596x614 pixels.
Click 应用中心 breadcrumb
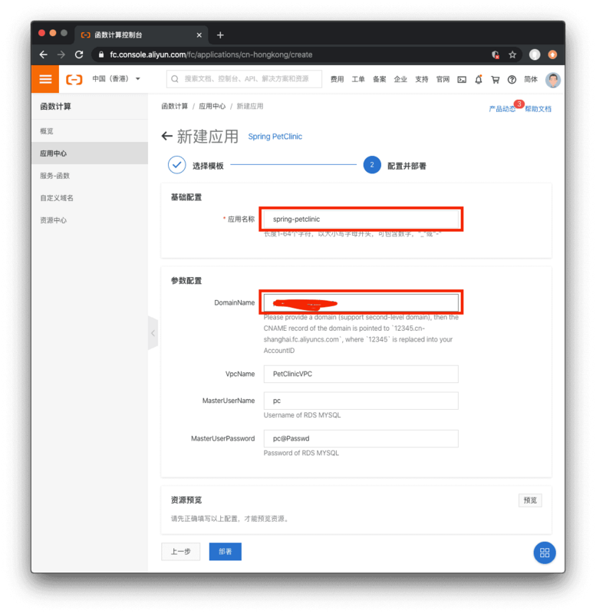coord(212,106)
